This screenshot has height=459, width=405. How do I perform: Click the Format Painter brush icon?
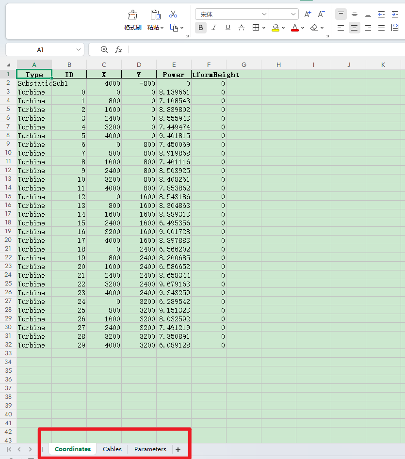point(132,15)
